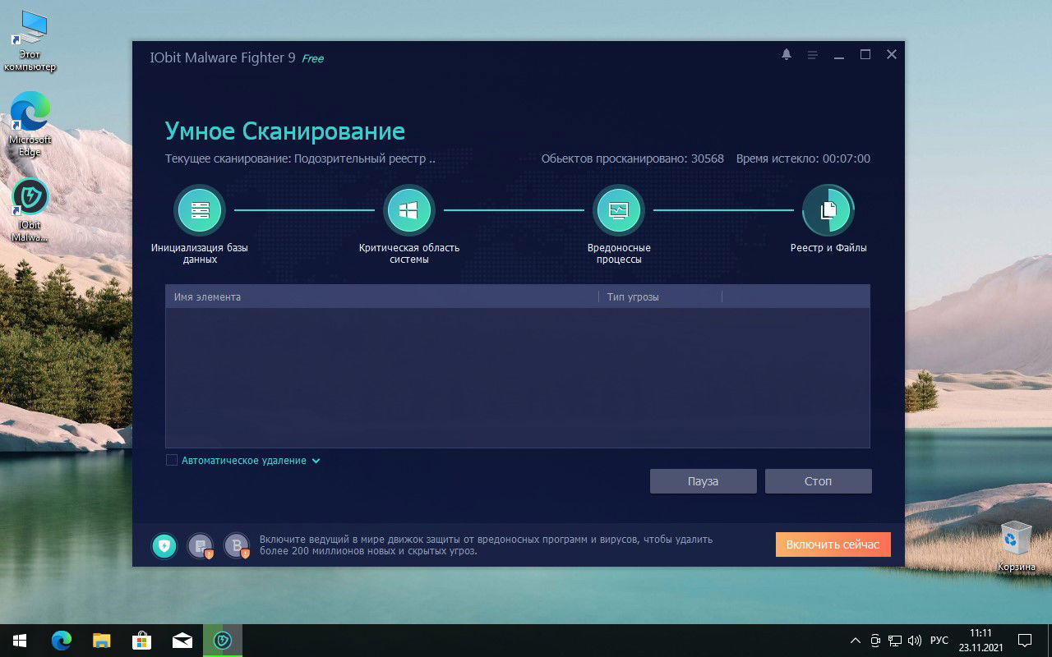
Task: Maximize the IObit Malware Fighter window
Action: (865, 55)
